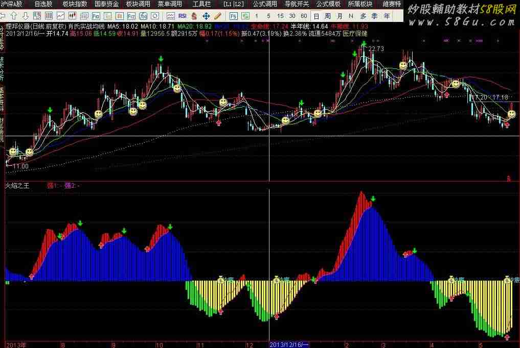Screen dimensions: 520x348
Task: Click the circle tool icon in toolbar
Action: click(155, 15)
